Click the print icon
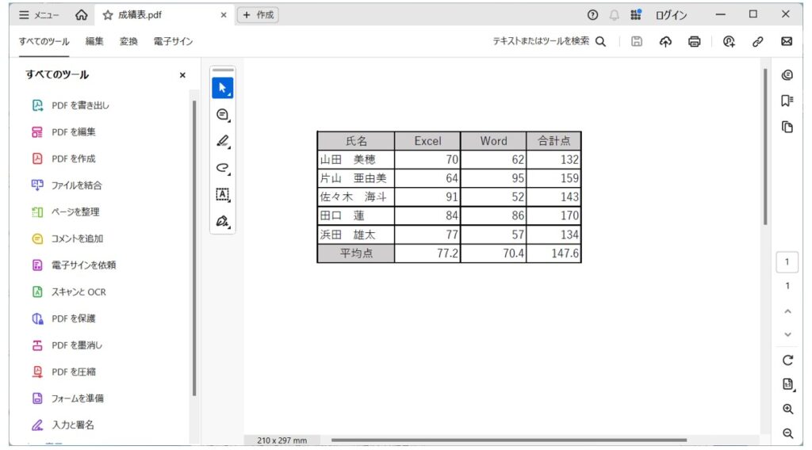812x450 pixels. 695,41
